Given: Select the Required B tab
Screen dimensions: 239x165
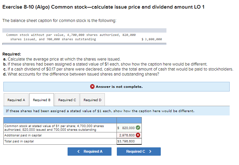Looking at the screenshot, I should (42, 100).
